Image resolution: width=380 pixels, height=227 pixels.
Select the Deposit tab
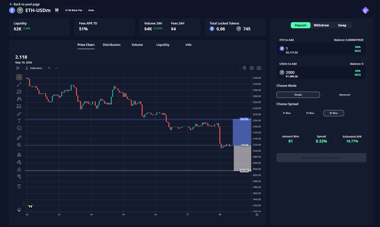click(301, 25)
